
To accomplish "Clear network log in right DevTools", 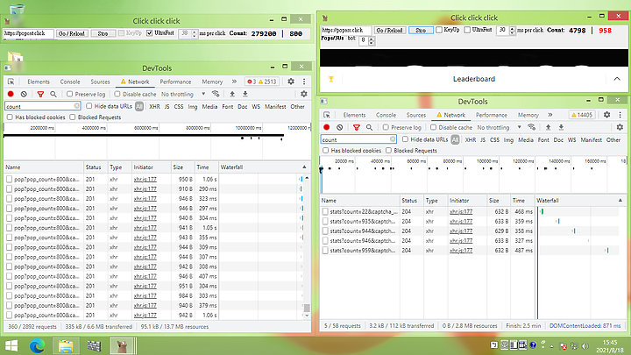I will click(x=340, y=127).
